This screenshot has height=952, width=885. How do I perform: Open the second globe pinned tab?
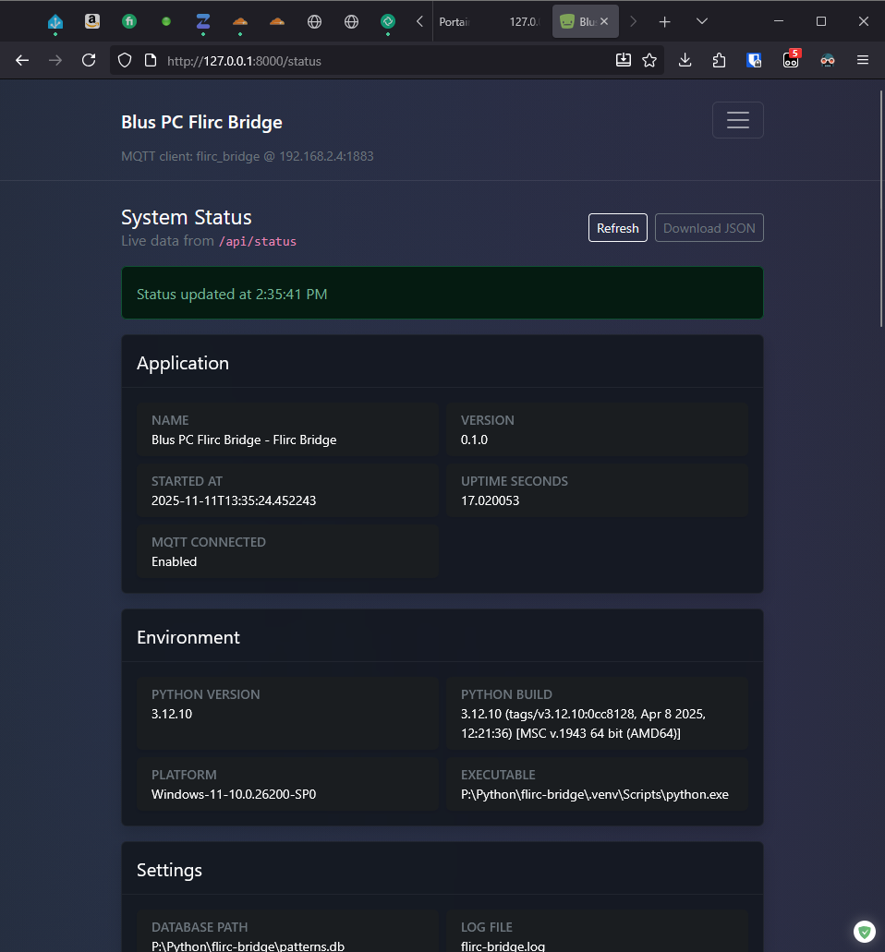(351, 22)
